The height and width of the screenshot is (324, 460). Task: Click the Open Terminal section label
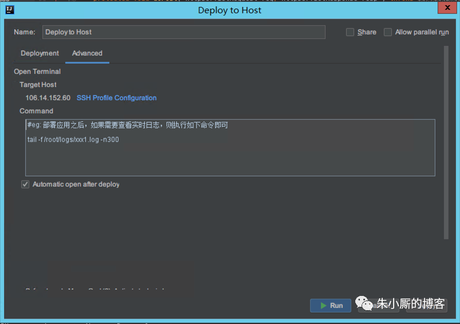pyautogui.click(x=37, y=72)
